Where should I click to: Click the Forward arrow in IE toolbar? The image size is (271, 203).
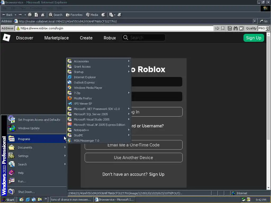pos(20,15)
